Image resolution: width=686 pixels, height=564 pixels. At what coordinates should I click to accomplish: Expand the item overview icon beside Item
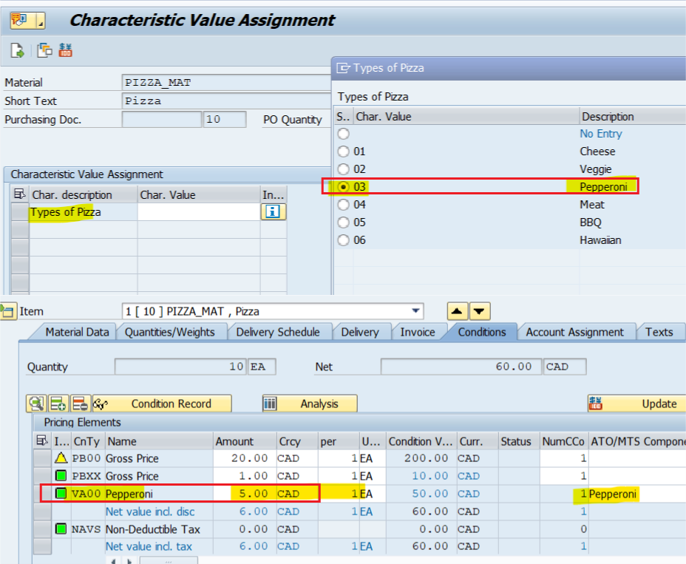coord(9,311)
